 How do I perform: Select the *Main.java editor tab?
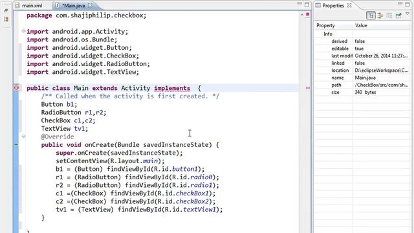(71, 6)
